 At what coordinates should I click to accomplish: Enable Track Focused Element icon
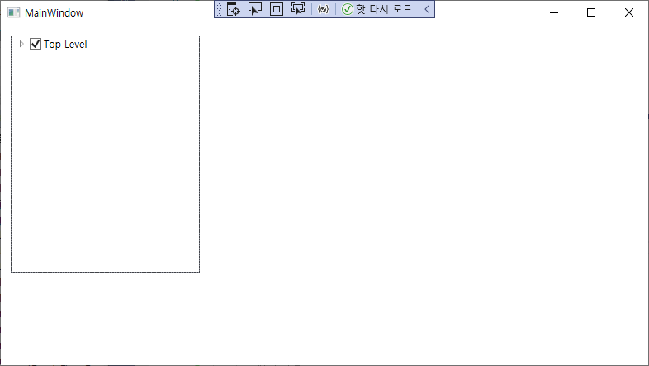(x=298, y=9)
